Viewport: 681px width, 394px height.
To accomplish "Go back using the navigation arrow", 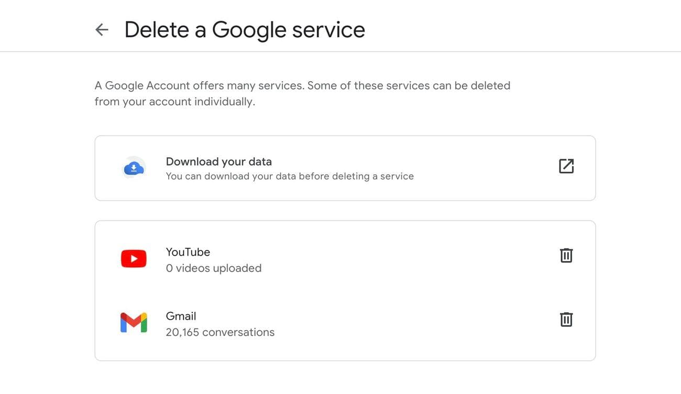I will (101, 29).
